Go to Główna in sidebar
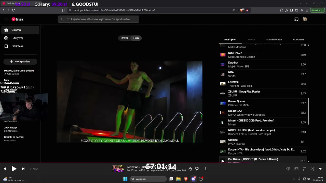This screenshot has width=326, height=183. 20,30
